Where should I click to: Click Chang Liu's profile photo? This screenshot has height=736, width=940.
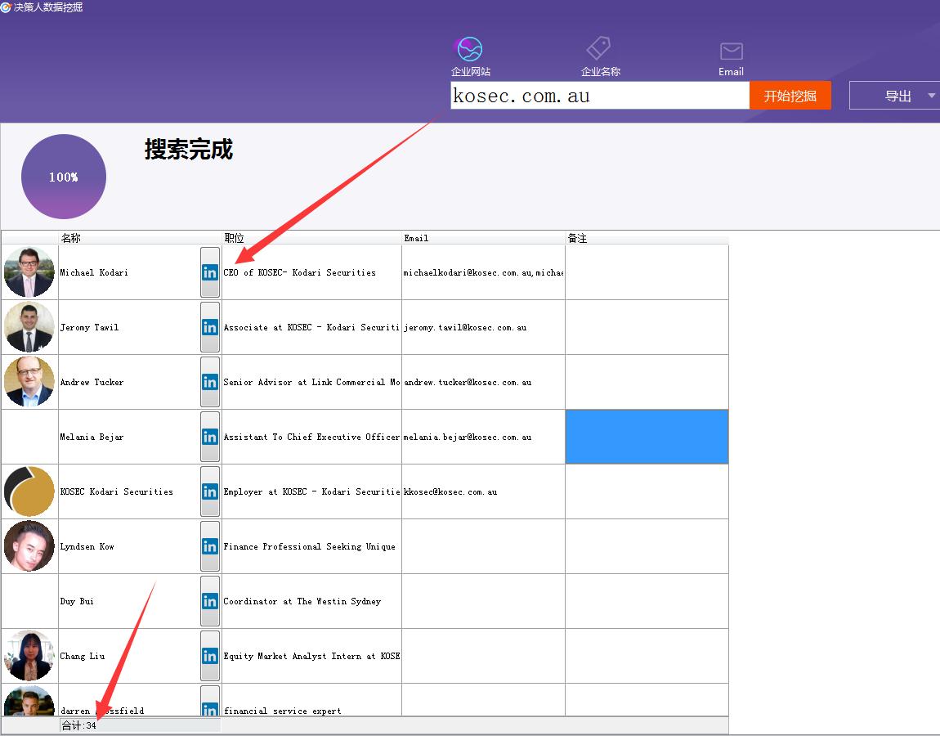tap(29, 656)
